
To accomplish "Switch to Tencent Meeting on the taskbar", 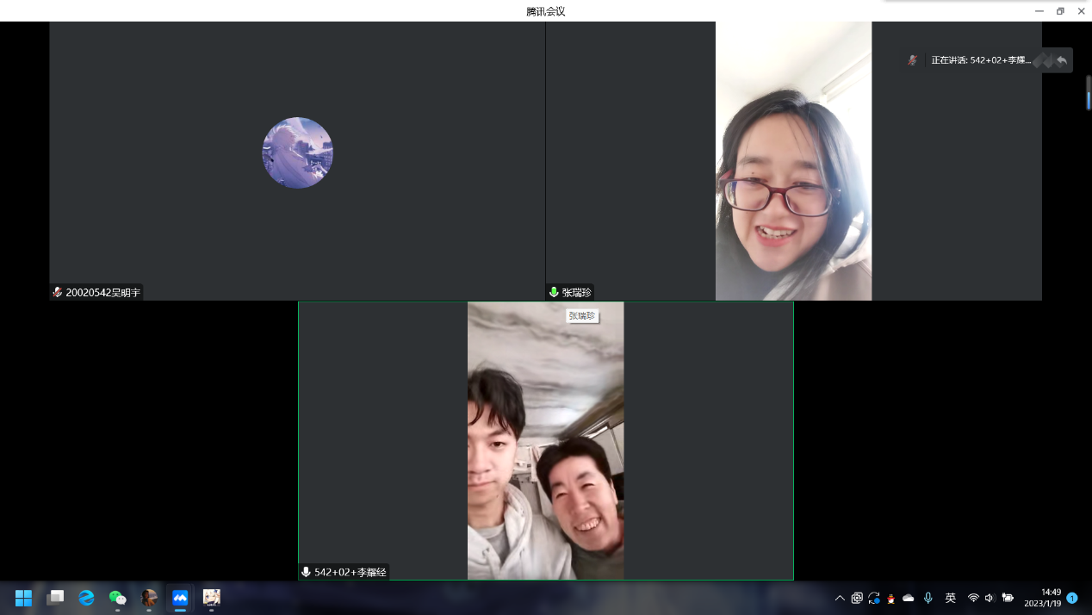I will pyautogui.click(x=180, y=598).
